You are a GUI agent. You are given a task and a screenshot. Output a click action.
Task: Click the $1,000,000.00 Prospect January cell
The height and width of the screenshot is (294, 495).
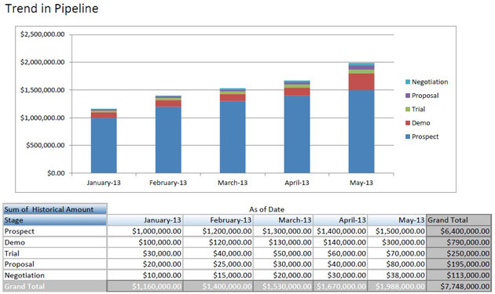[145, 231]
